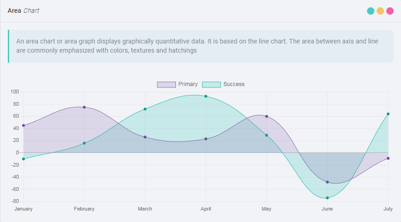Click the Success data point at February
This screenshot has width=401, height=222.
pyautogui.click(x=84, y=143)
